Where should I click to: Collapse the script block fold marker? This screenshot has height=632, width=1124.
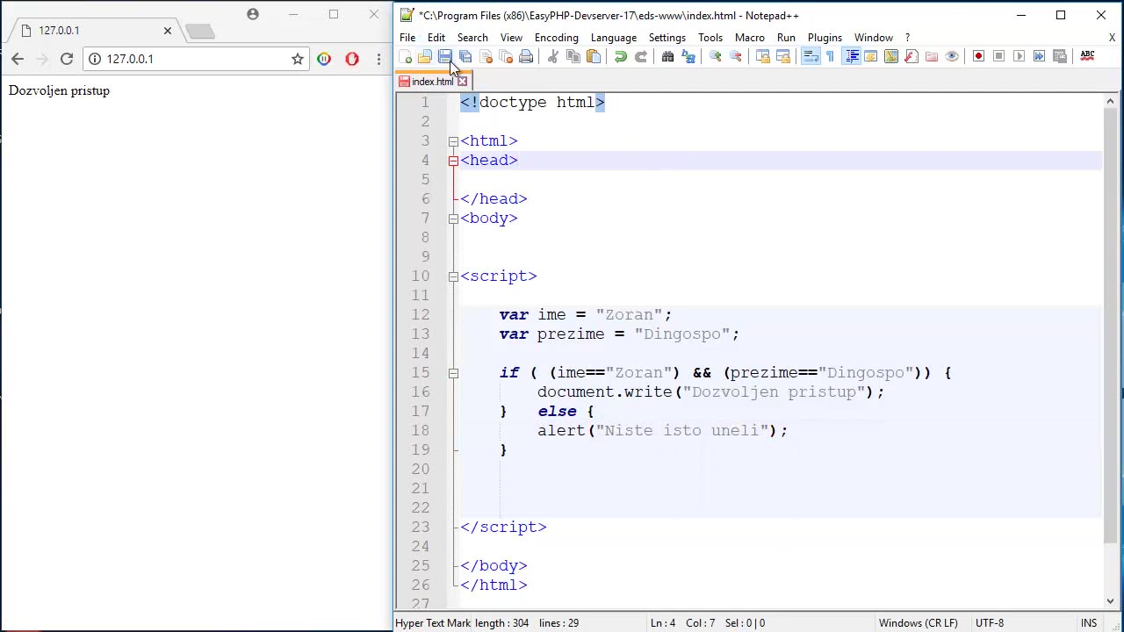453,276
